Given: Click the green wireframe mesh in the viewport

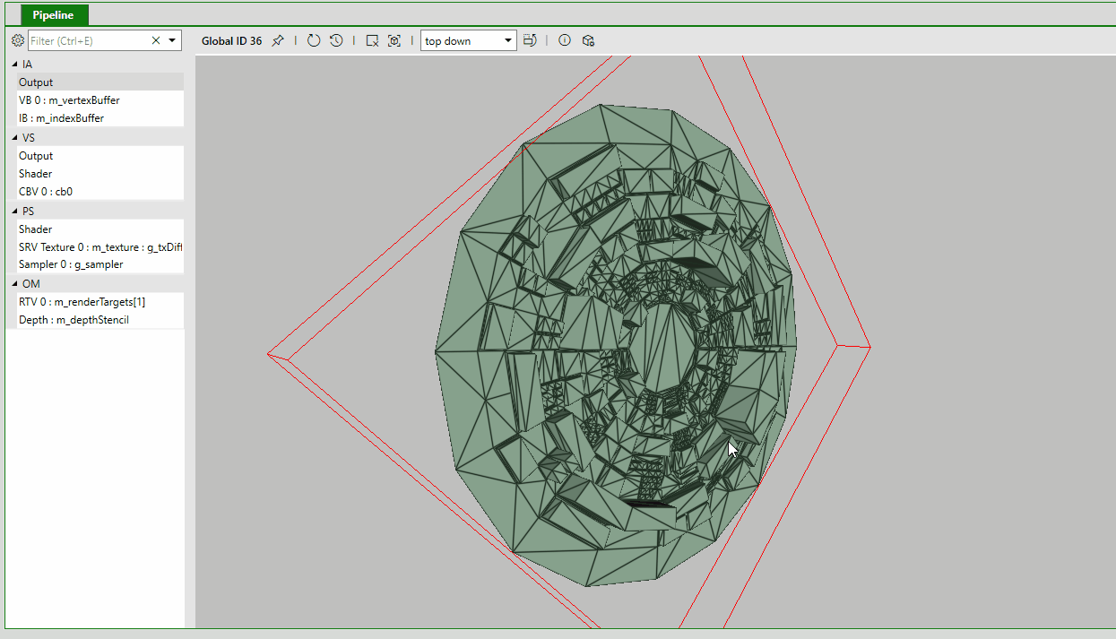Looking at the screenshot, I should (x=616, y=345).
